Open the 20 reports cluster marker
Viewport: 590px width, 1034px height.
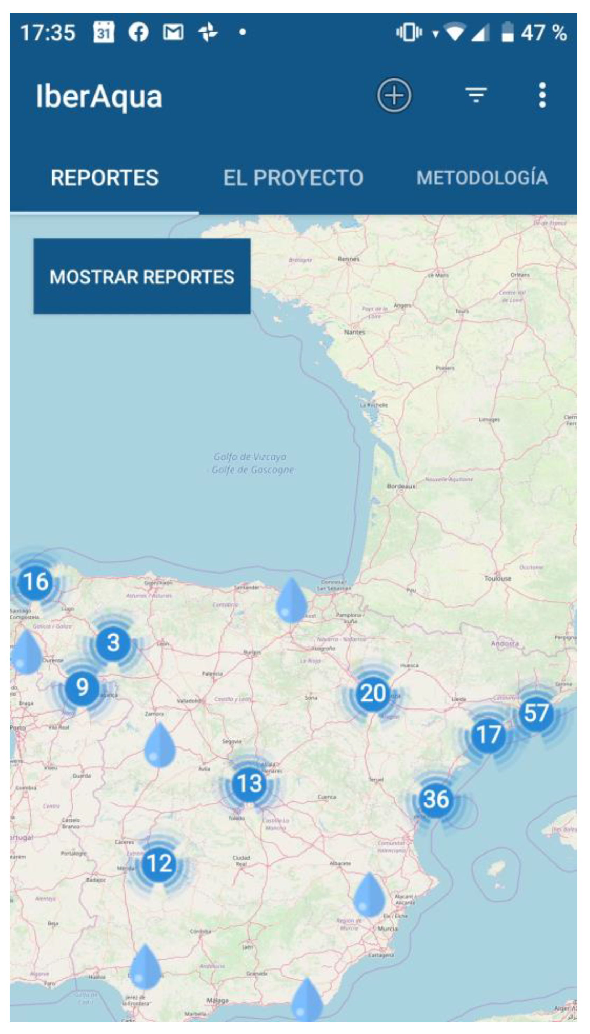(x=373, y=693)
